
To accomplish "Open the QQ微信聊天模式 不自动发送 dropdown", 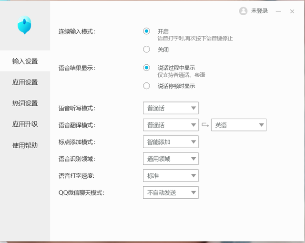I will click(171, 192).
